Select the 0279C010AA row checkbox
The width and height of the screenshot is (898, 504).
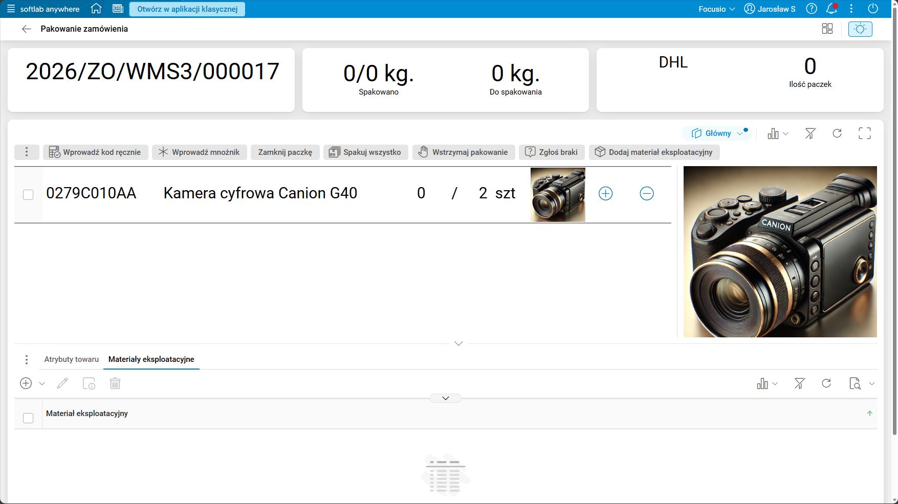(28, 195)
